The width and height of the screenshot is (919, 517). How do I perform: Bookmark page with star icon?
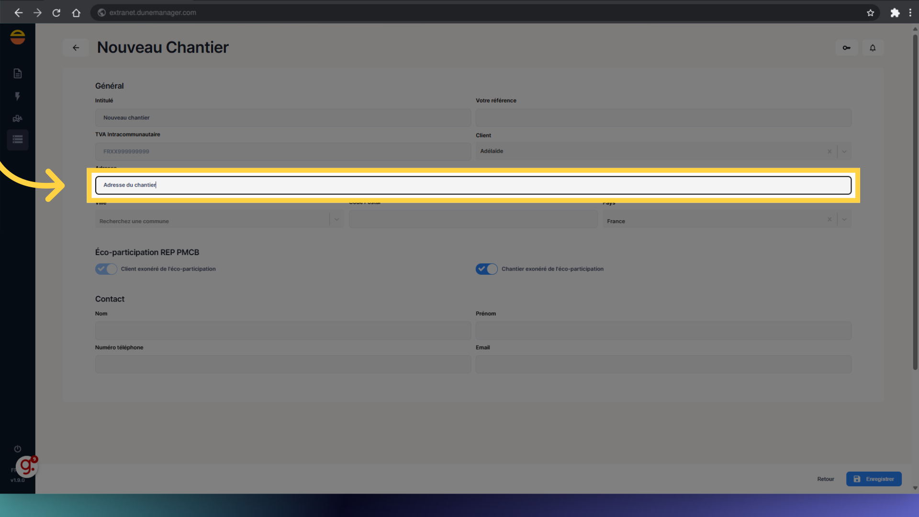point(870,13)
